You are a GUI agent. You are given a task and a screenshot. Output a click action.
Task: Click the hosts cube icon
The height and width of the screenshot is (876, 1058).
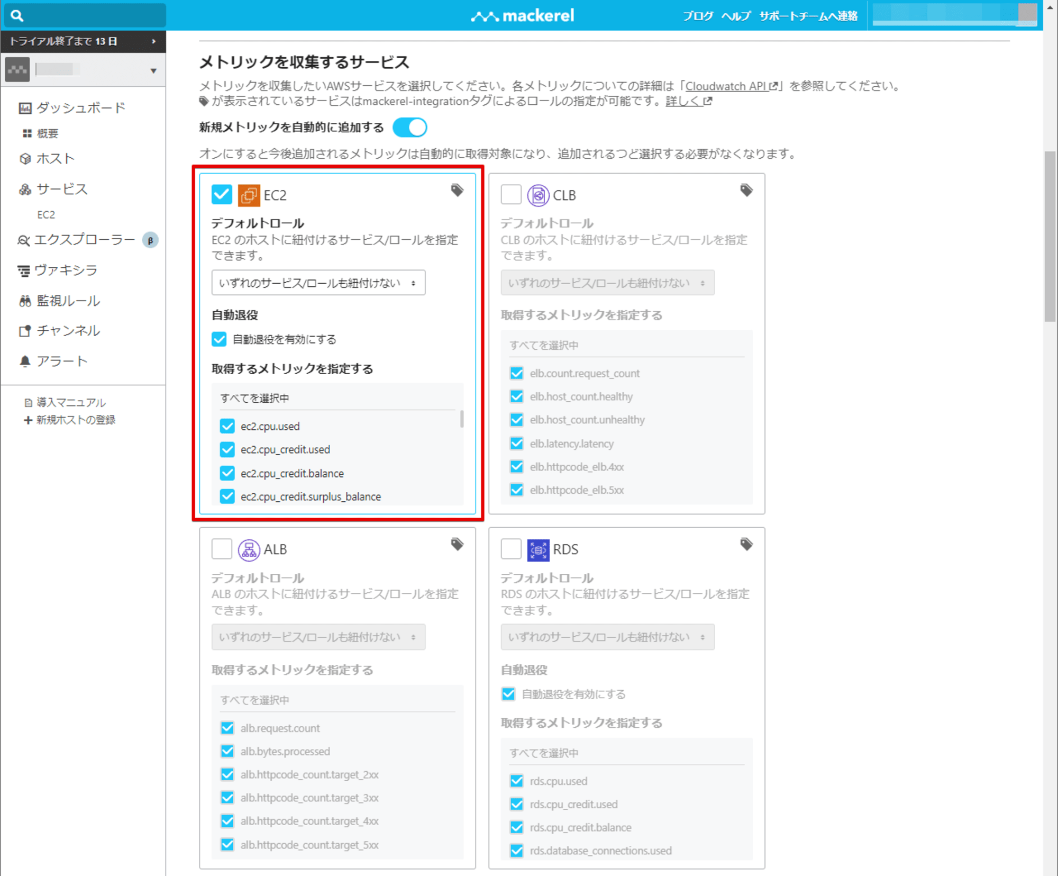pos(25,158)
